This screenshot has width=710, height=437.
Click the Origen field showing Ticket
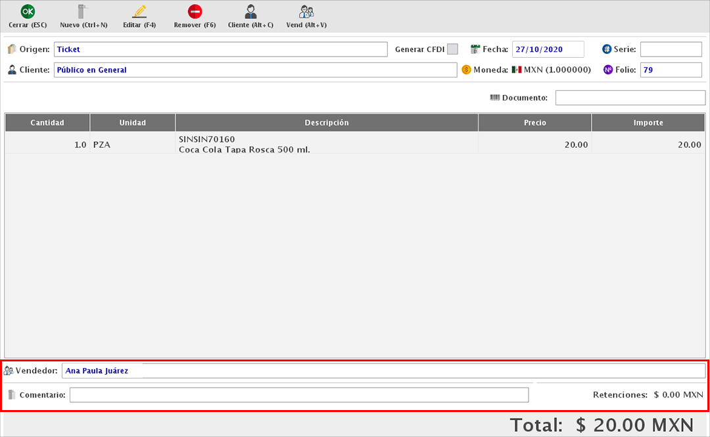pyautogui.click(x=220, y=49)
